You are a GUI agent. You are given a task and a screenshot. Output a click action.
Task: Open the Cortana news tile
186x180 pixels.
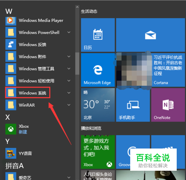coord(150,70)
